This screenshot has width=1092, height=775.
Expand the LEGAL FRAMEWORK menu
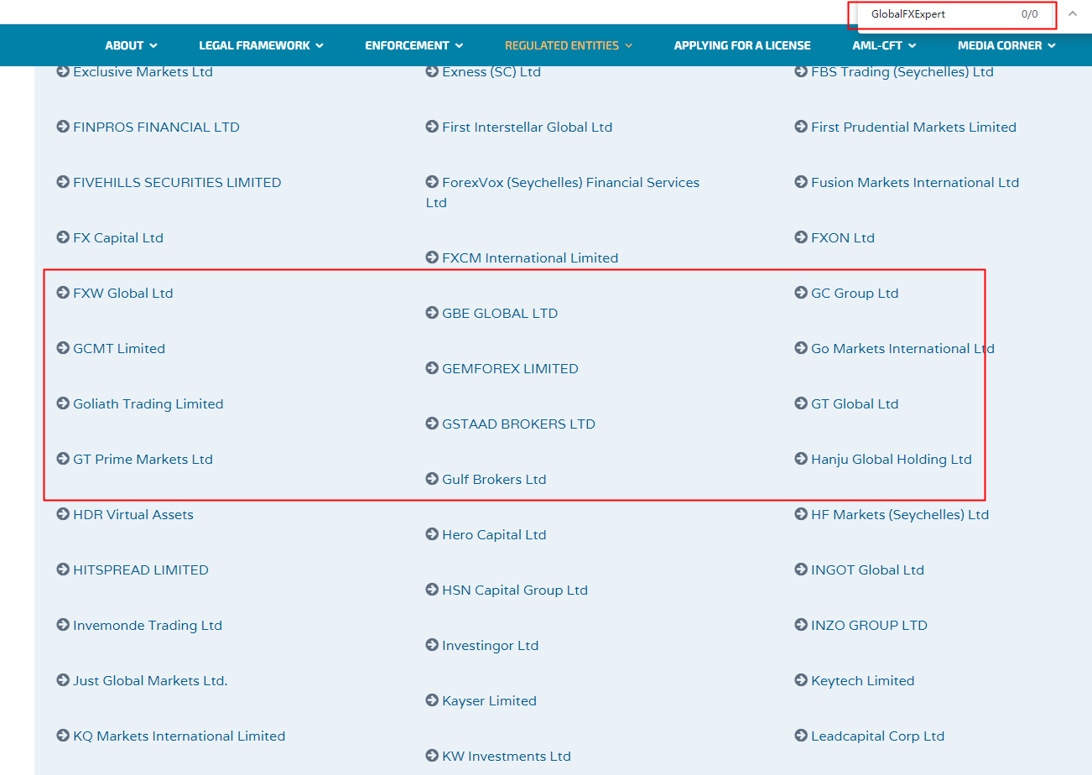click(261, 45)
